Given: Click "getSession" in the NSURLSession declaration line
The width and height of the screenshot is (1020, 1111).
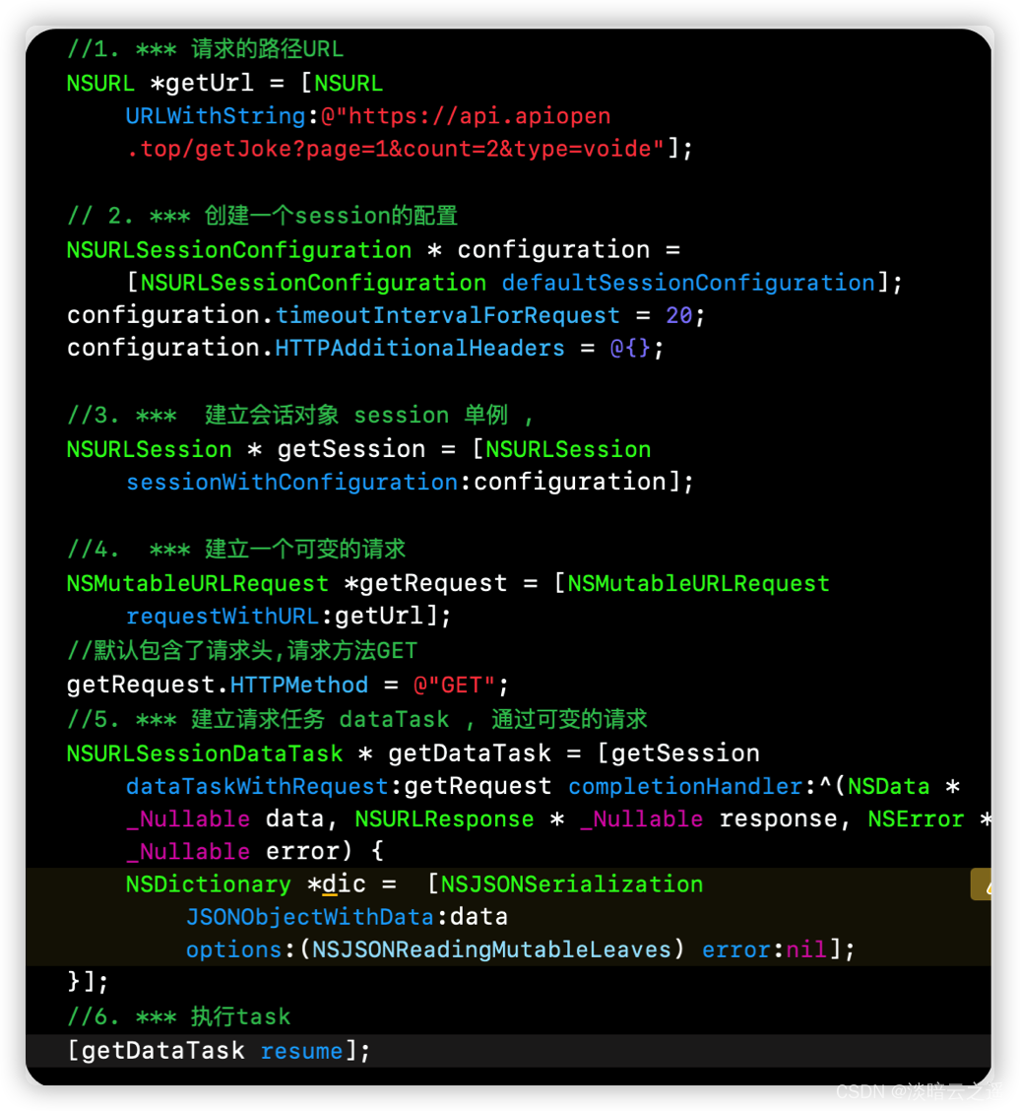Looking at the screenshot, I should coord(351,449).
